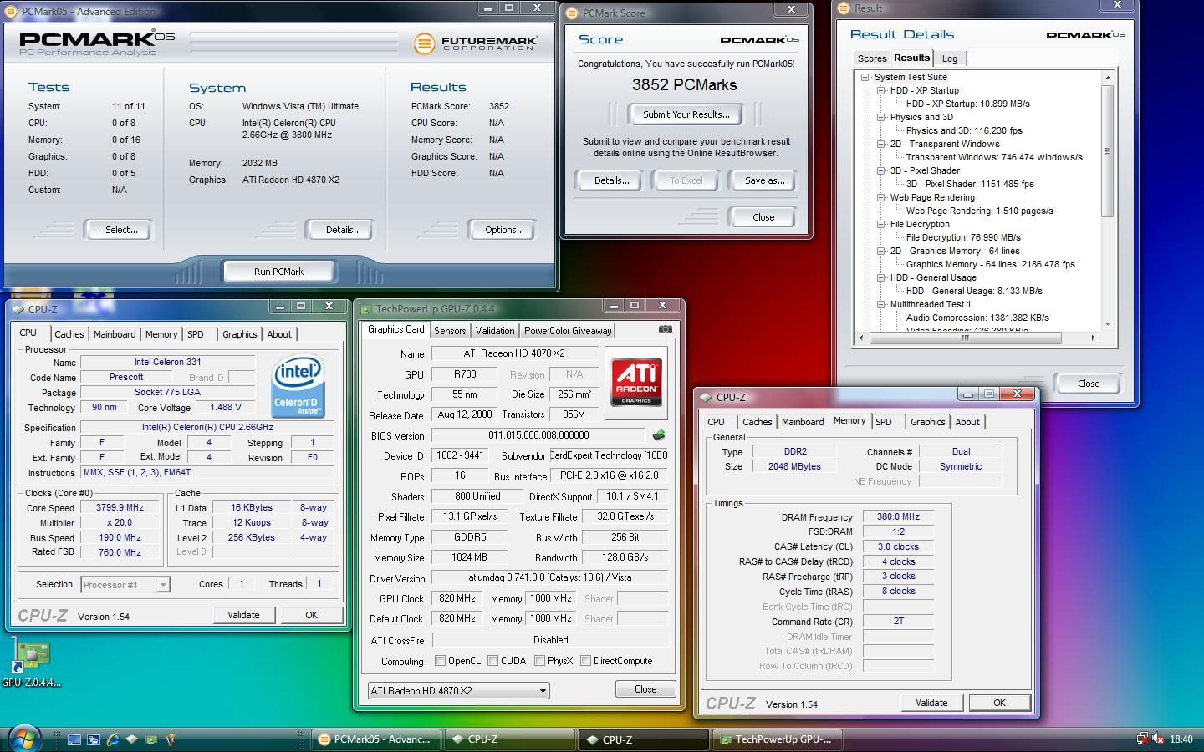Viewport: 1204px width, 752px height.
Task: Enable the CUDA checkbox in GPU-Z
Action: point(493,661)
